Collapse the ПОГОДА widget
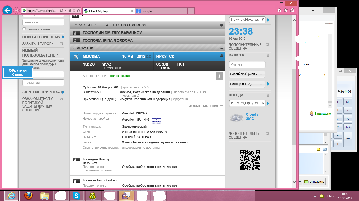 pos(268,96)
